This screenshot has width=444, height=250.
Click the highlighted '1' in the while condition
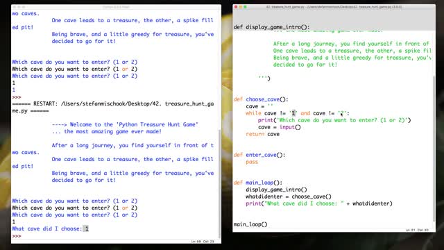tap(293, 113)
